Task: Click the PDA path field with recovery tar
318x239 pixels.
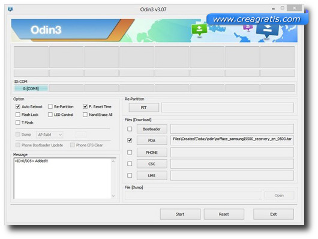Action: coord(232,141)
